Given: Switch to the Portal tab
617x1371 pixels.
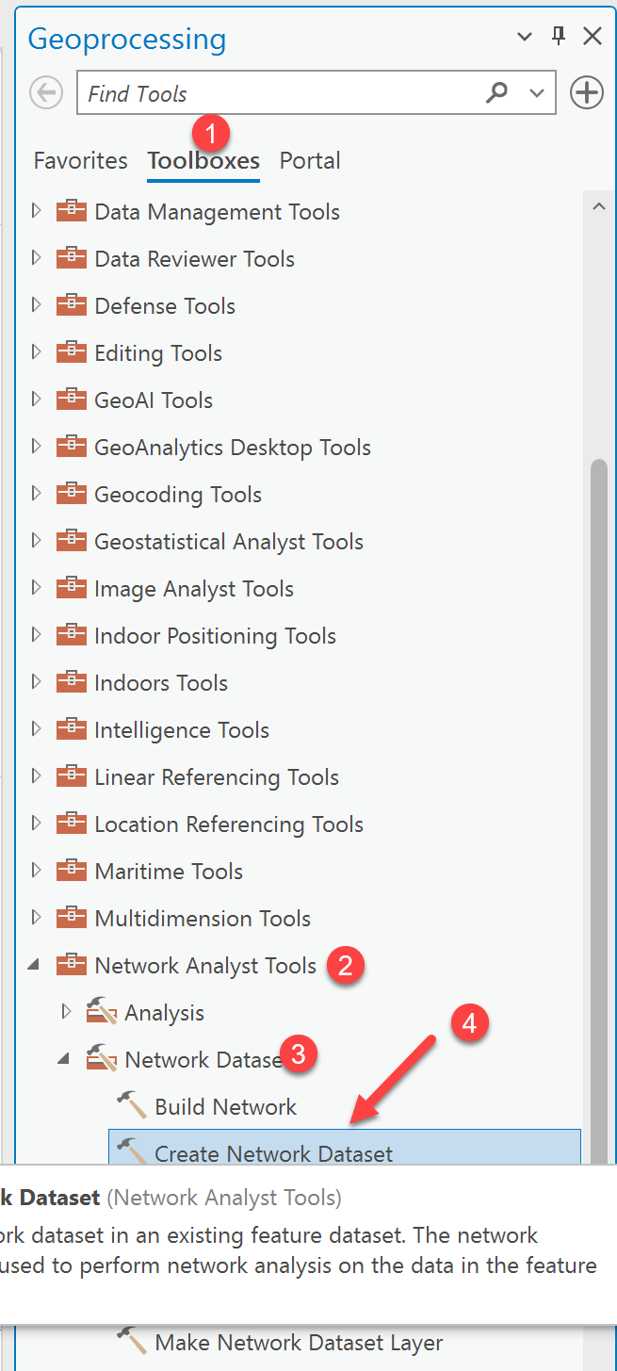Looking at the screenshot, I should (310, 161).
